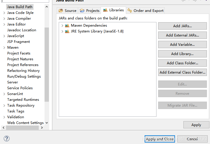Click the sidebar horizontal scrollbar thumb
The image size is (210, 144).
(22, 127)
